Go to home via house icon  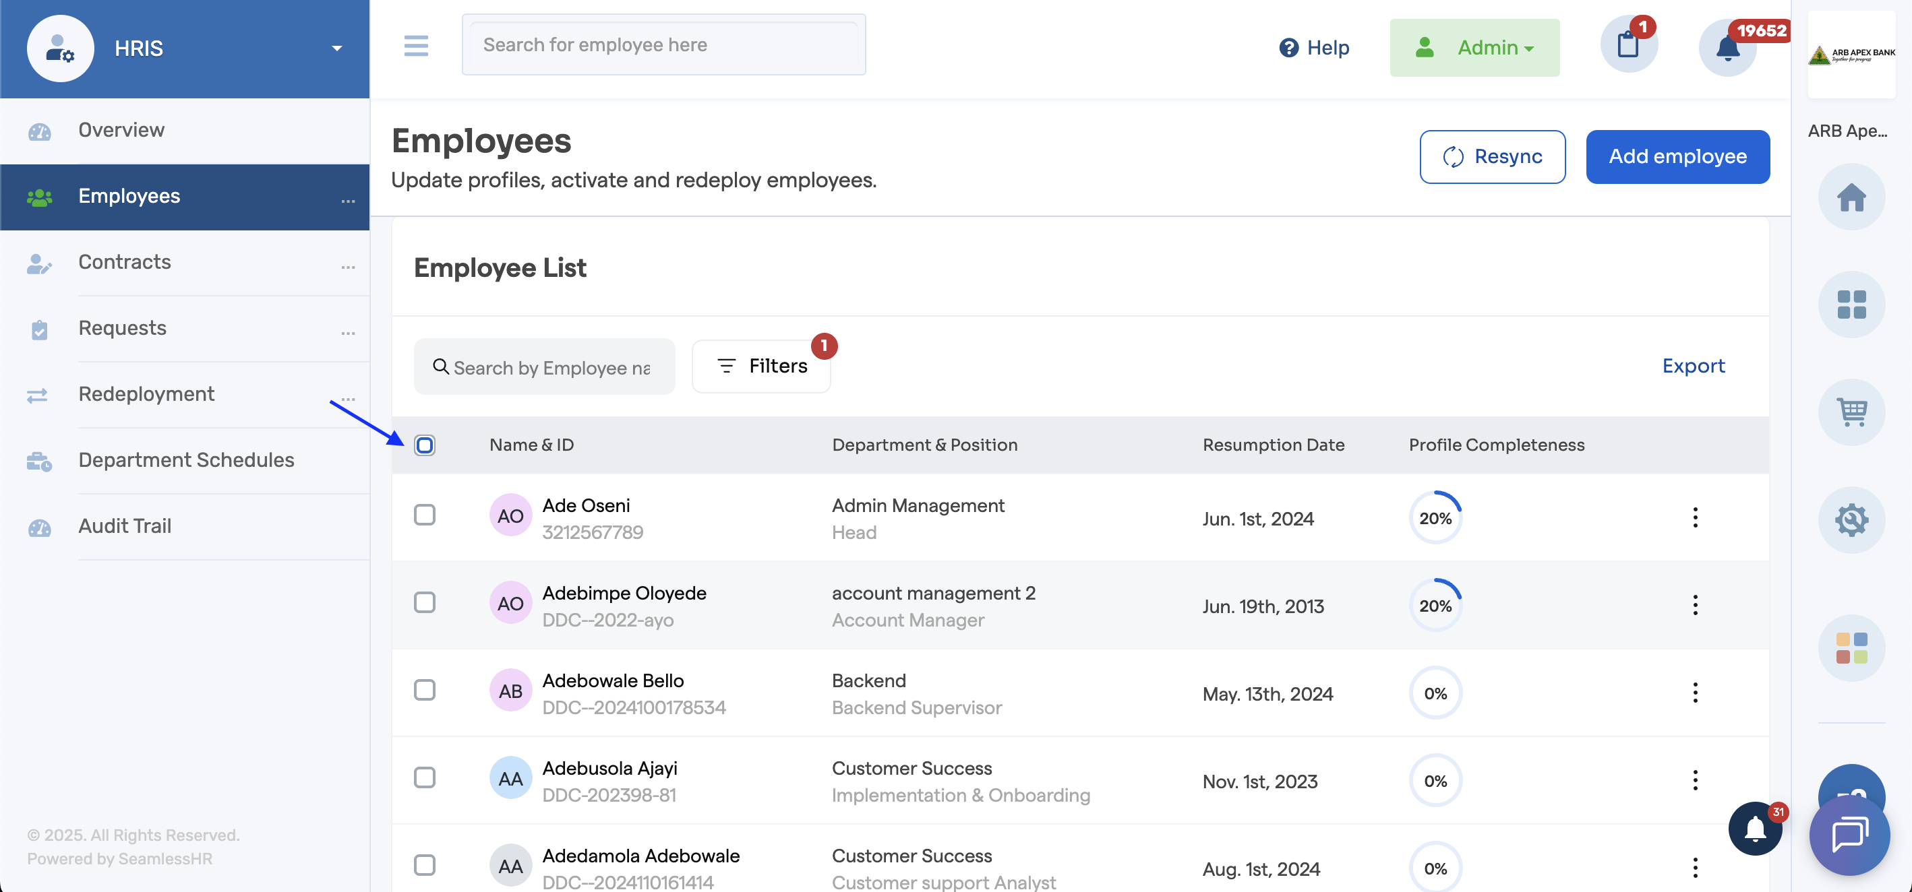point(1851,197)
